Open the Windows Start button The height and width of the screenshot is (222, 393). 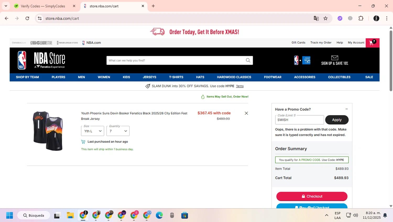(x=9, y=215)
